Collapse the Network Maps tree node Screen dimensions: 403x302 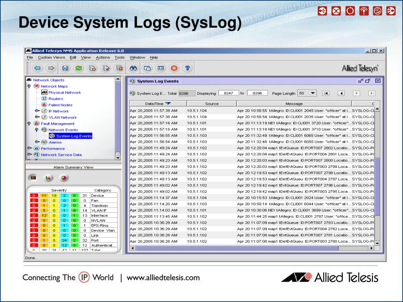(x=29, y=86)
